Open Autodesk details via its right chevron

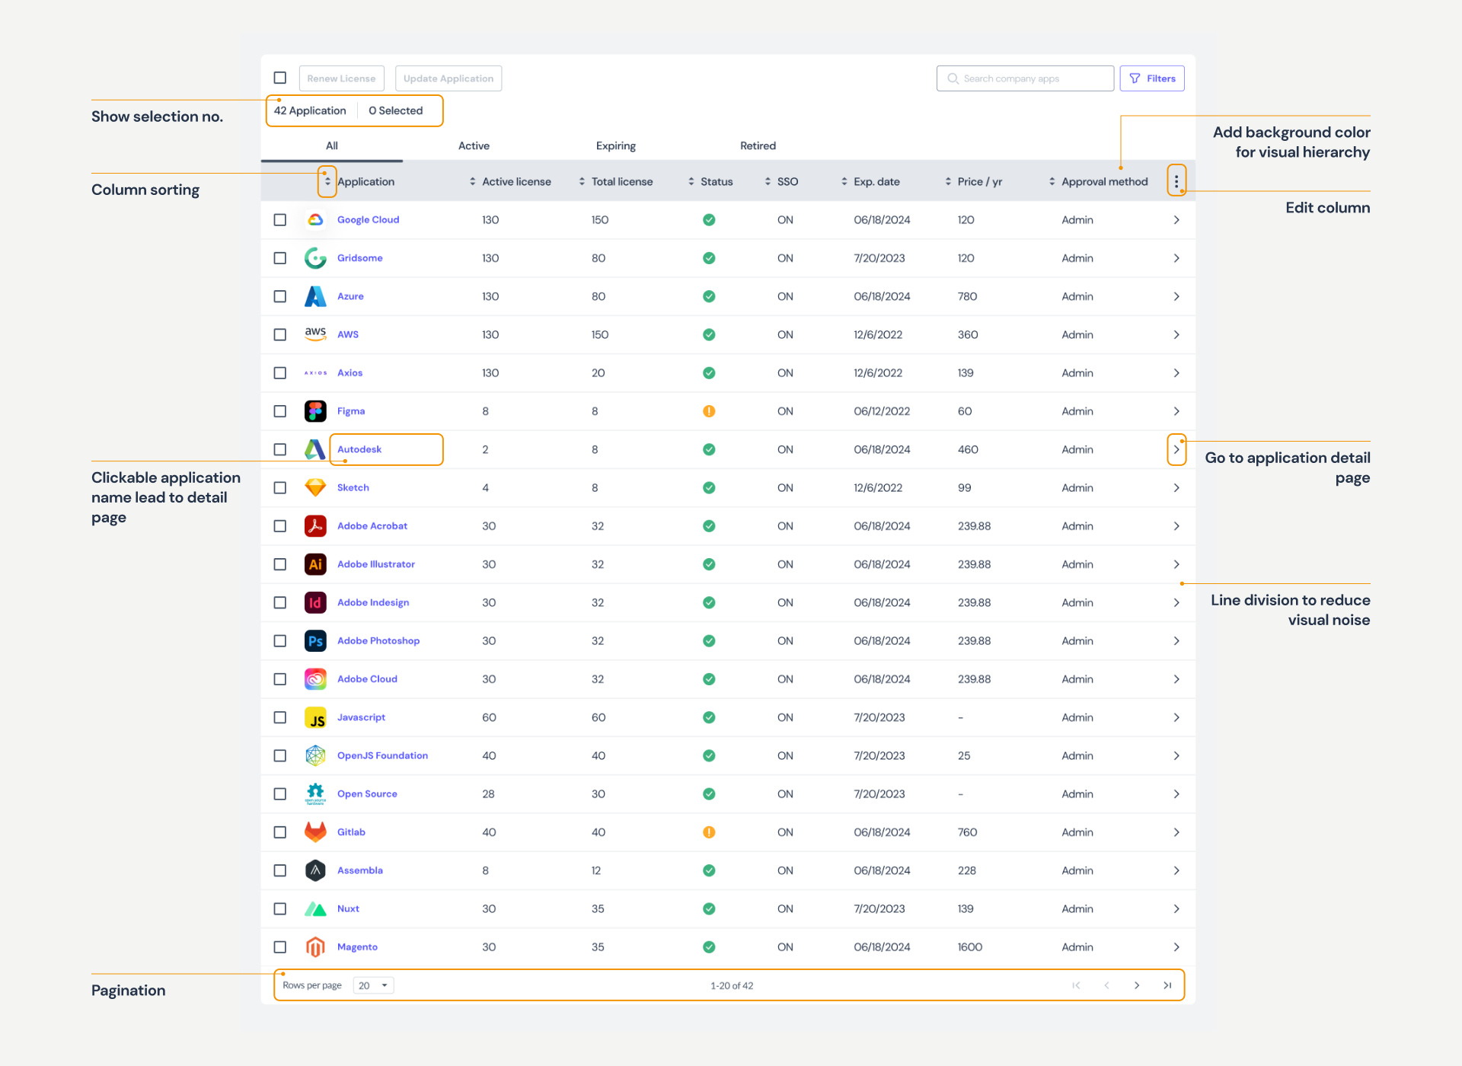pyautogui.click(x=1176, y=449)
